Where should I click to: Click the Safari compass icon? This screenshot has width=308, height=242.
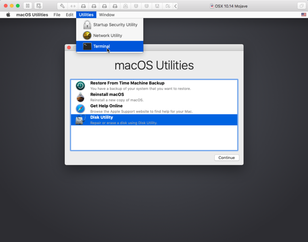point(80,108)
